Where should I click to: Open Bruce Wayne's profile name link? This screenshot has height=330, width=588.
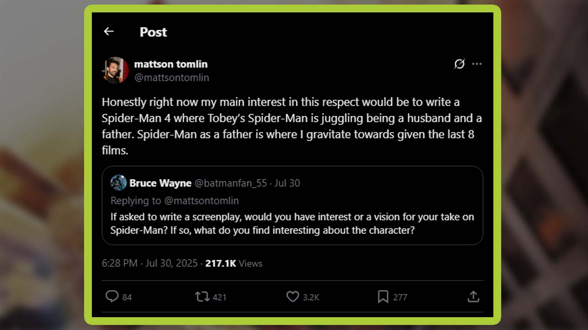(160, 183)
